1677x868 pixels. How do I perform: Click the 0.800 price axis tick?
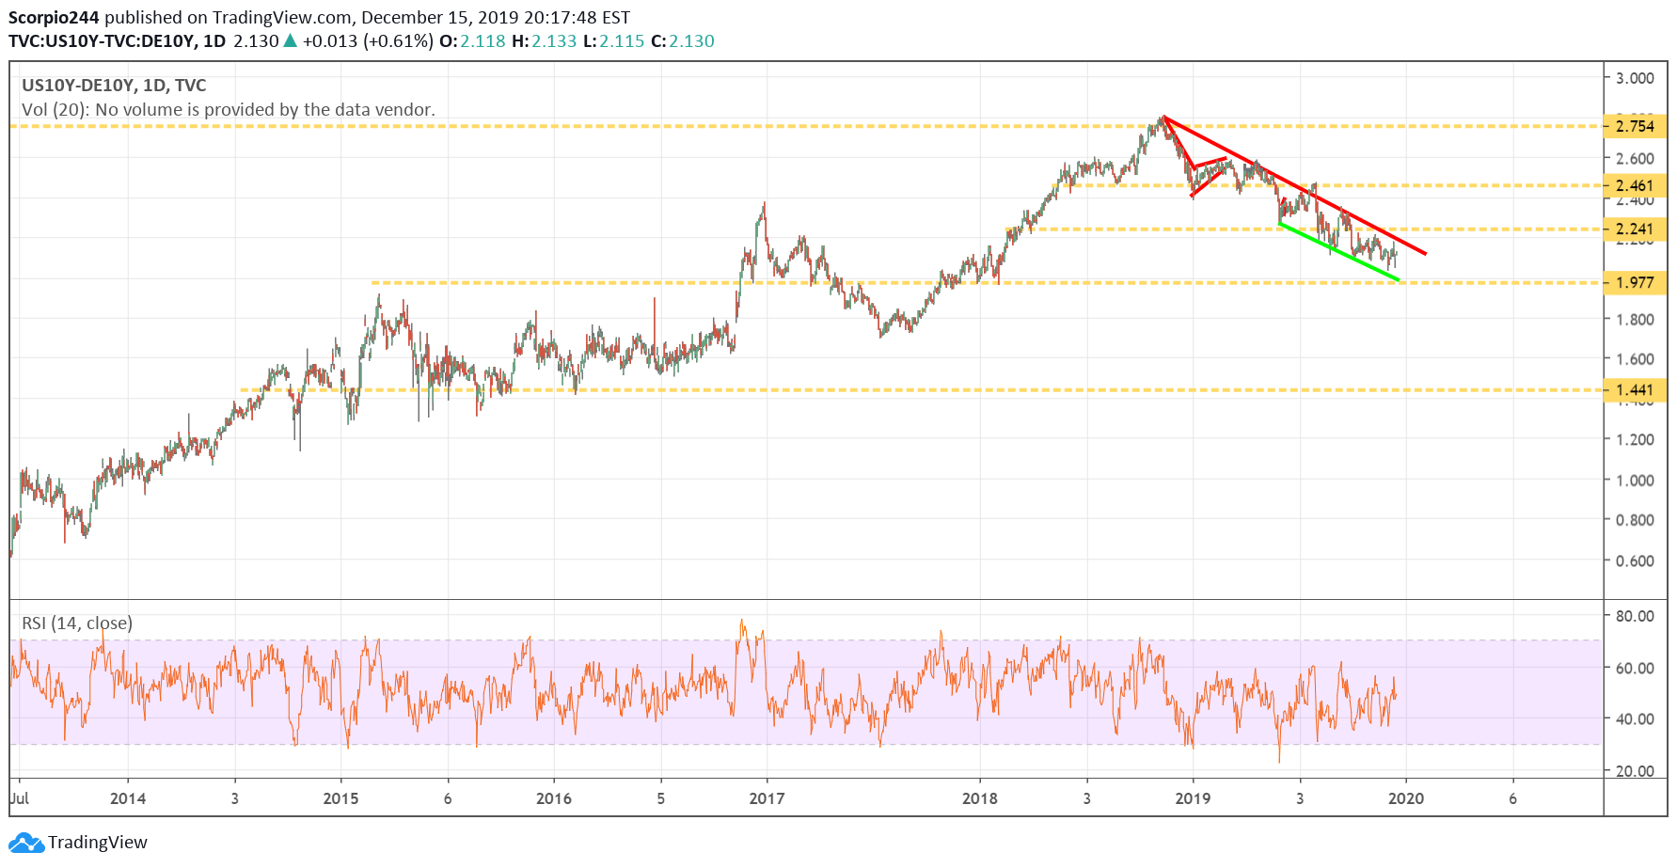click(1635, 519)
